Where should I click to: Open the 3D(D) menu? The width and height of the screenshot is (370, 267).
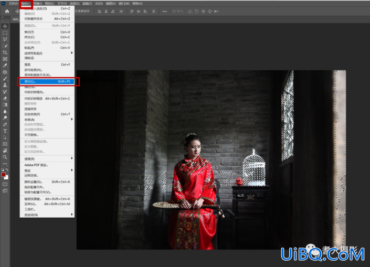point(99,4)
